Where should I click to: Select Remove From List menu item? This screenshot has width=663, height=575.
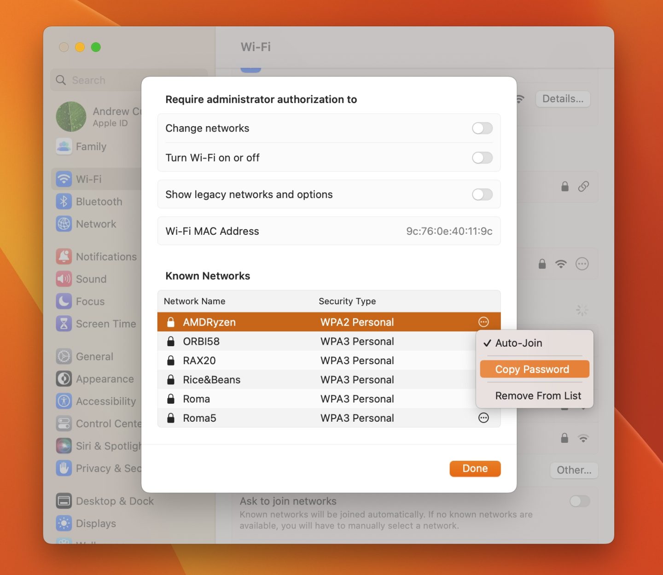point(538,396)
